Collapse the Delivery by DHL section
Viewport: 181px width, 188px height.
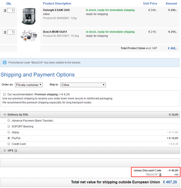(5, 115)
